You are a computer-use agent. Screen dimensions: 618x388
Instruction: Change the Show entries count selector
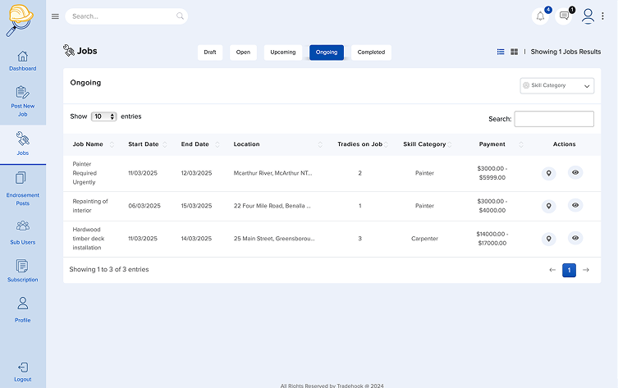click(103, 116)
